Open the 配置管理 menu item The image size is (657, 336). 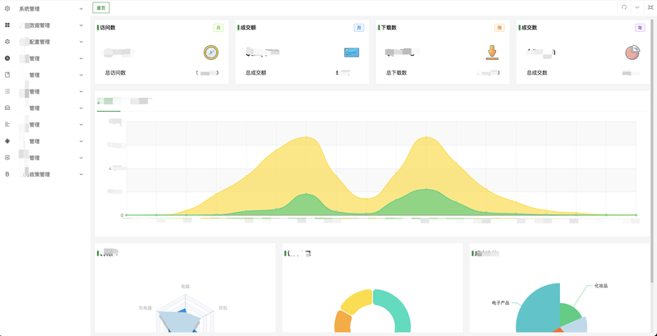pyautogui.click(x=45, y=41)
